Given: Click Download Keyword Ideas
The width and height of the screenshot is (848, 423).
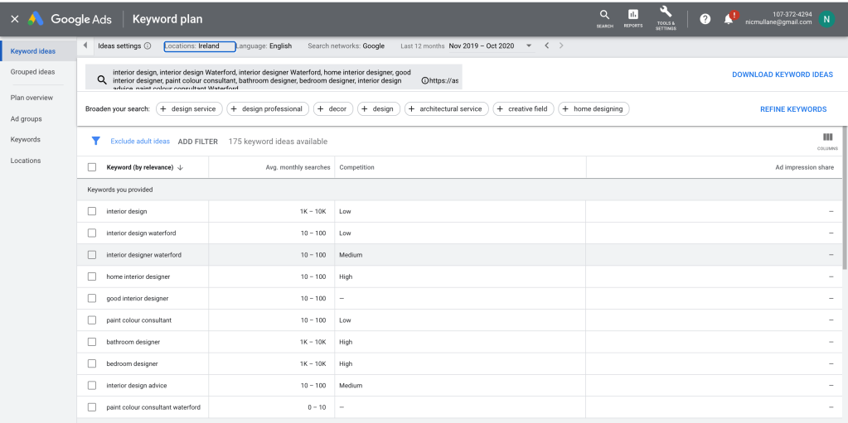Looking at the screenshot, I should [x=782, y=75].
